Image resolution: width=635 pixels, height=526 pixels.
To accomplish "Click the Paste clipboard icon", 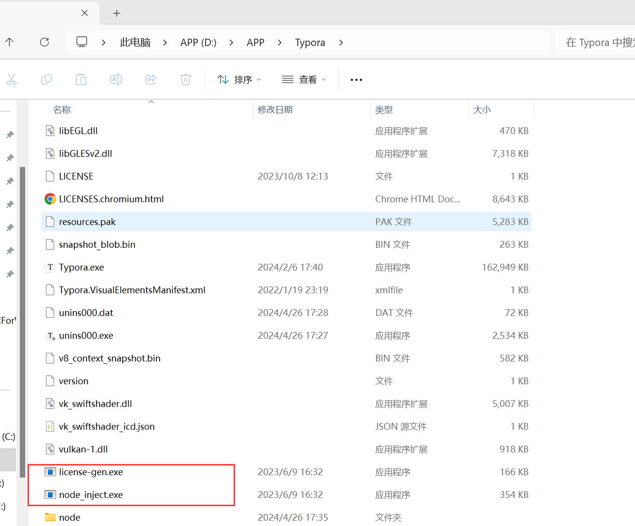I will tap(81, 79).
